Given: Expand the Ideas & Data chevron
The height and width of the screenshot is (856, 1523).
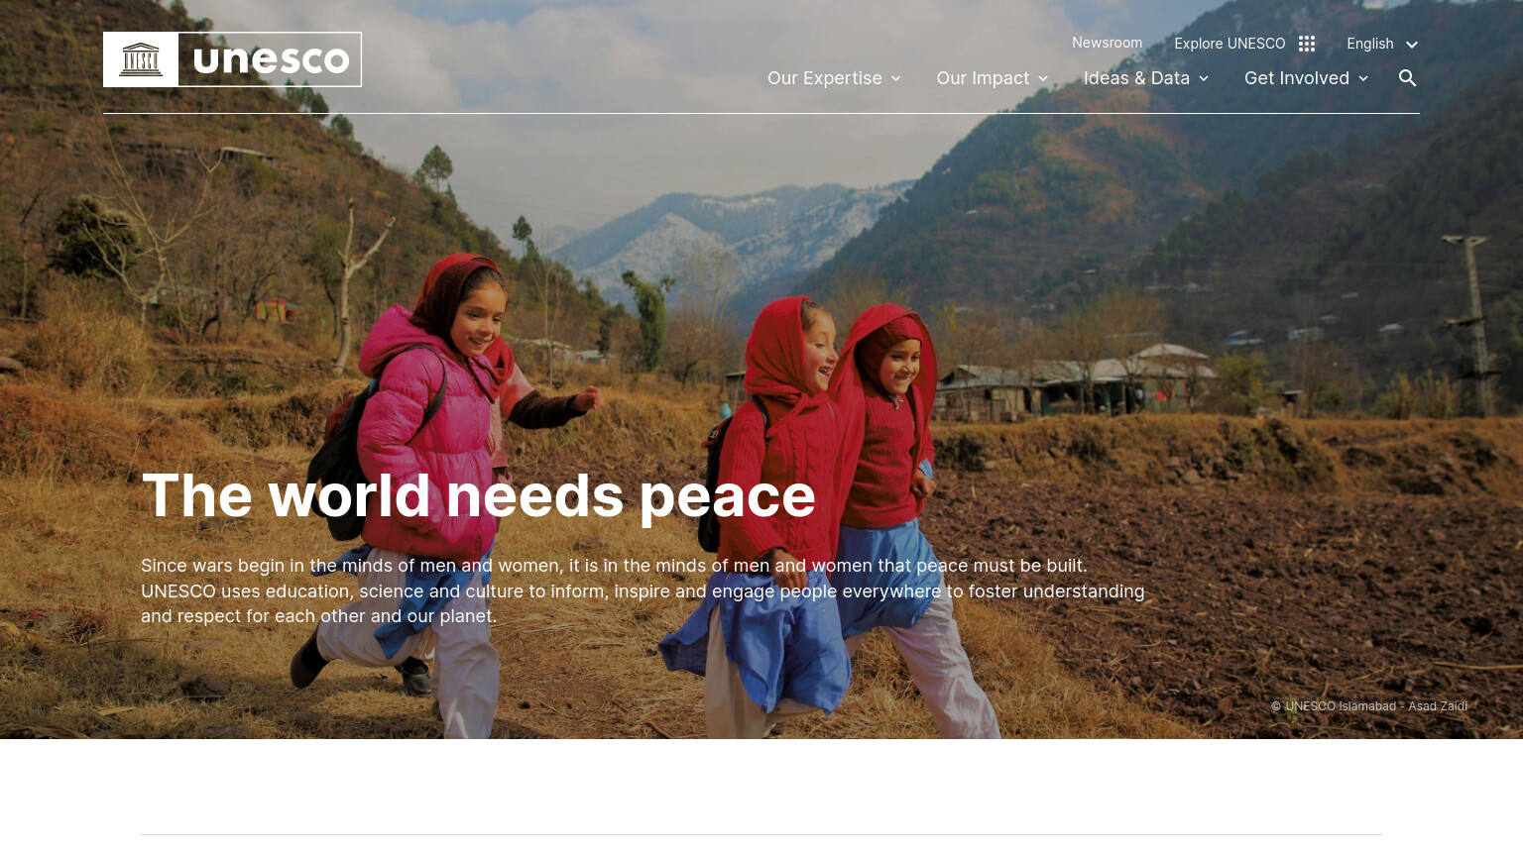Looking at the screenshot, I should [1204, 79].
